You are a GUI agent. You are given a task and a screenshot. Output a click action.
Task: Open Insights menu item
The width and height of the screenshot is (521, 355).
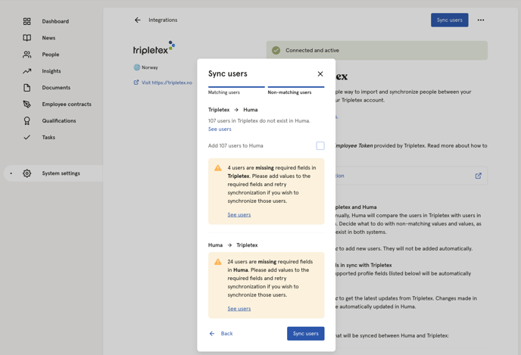(51, 71)
